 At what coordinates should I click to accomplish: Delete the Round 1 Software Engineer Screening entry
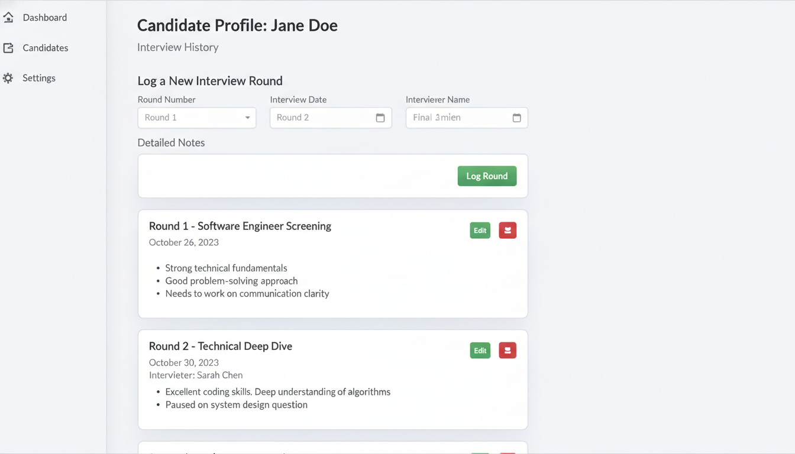[x=507, y=231]
